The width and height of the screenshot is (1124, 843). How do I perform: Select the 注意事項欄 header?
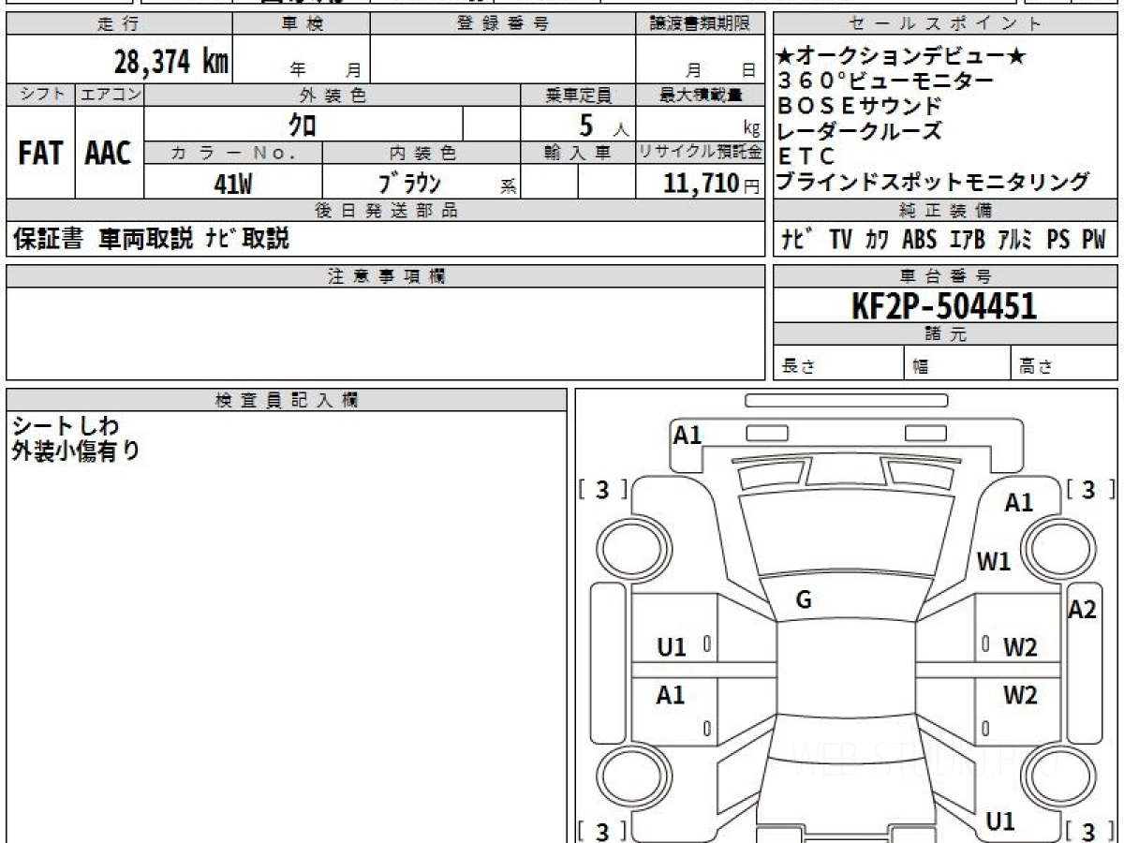click(x=386, y=275)
